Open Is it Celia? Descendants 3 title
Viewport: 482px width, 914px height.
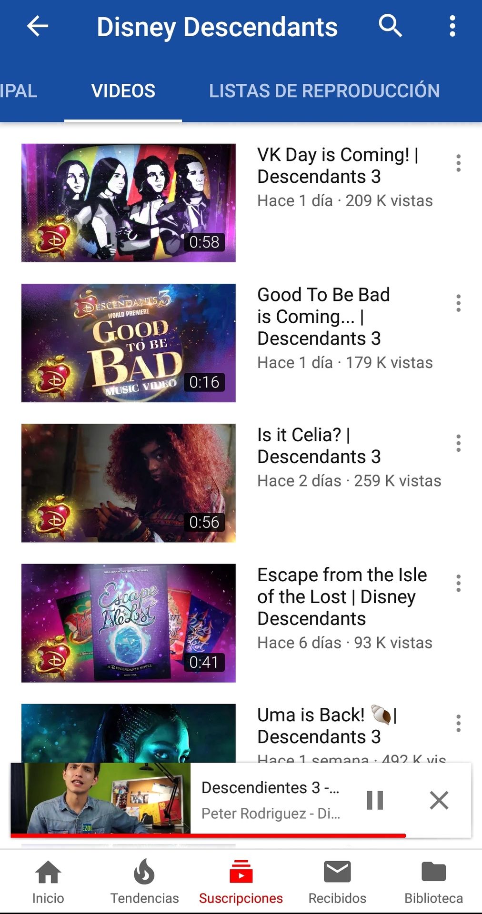tap(319, 446)
